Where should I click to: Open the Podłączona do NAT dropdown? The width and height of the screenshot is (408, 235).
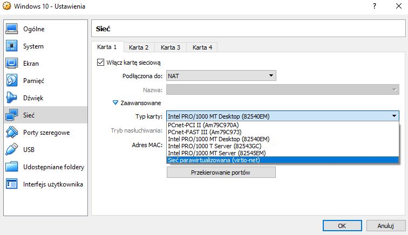click(x=221, y=75)
